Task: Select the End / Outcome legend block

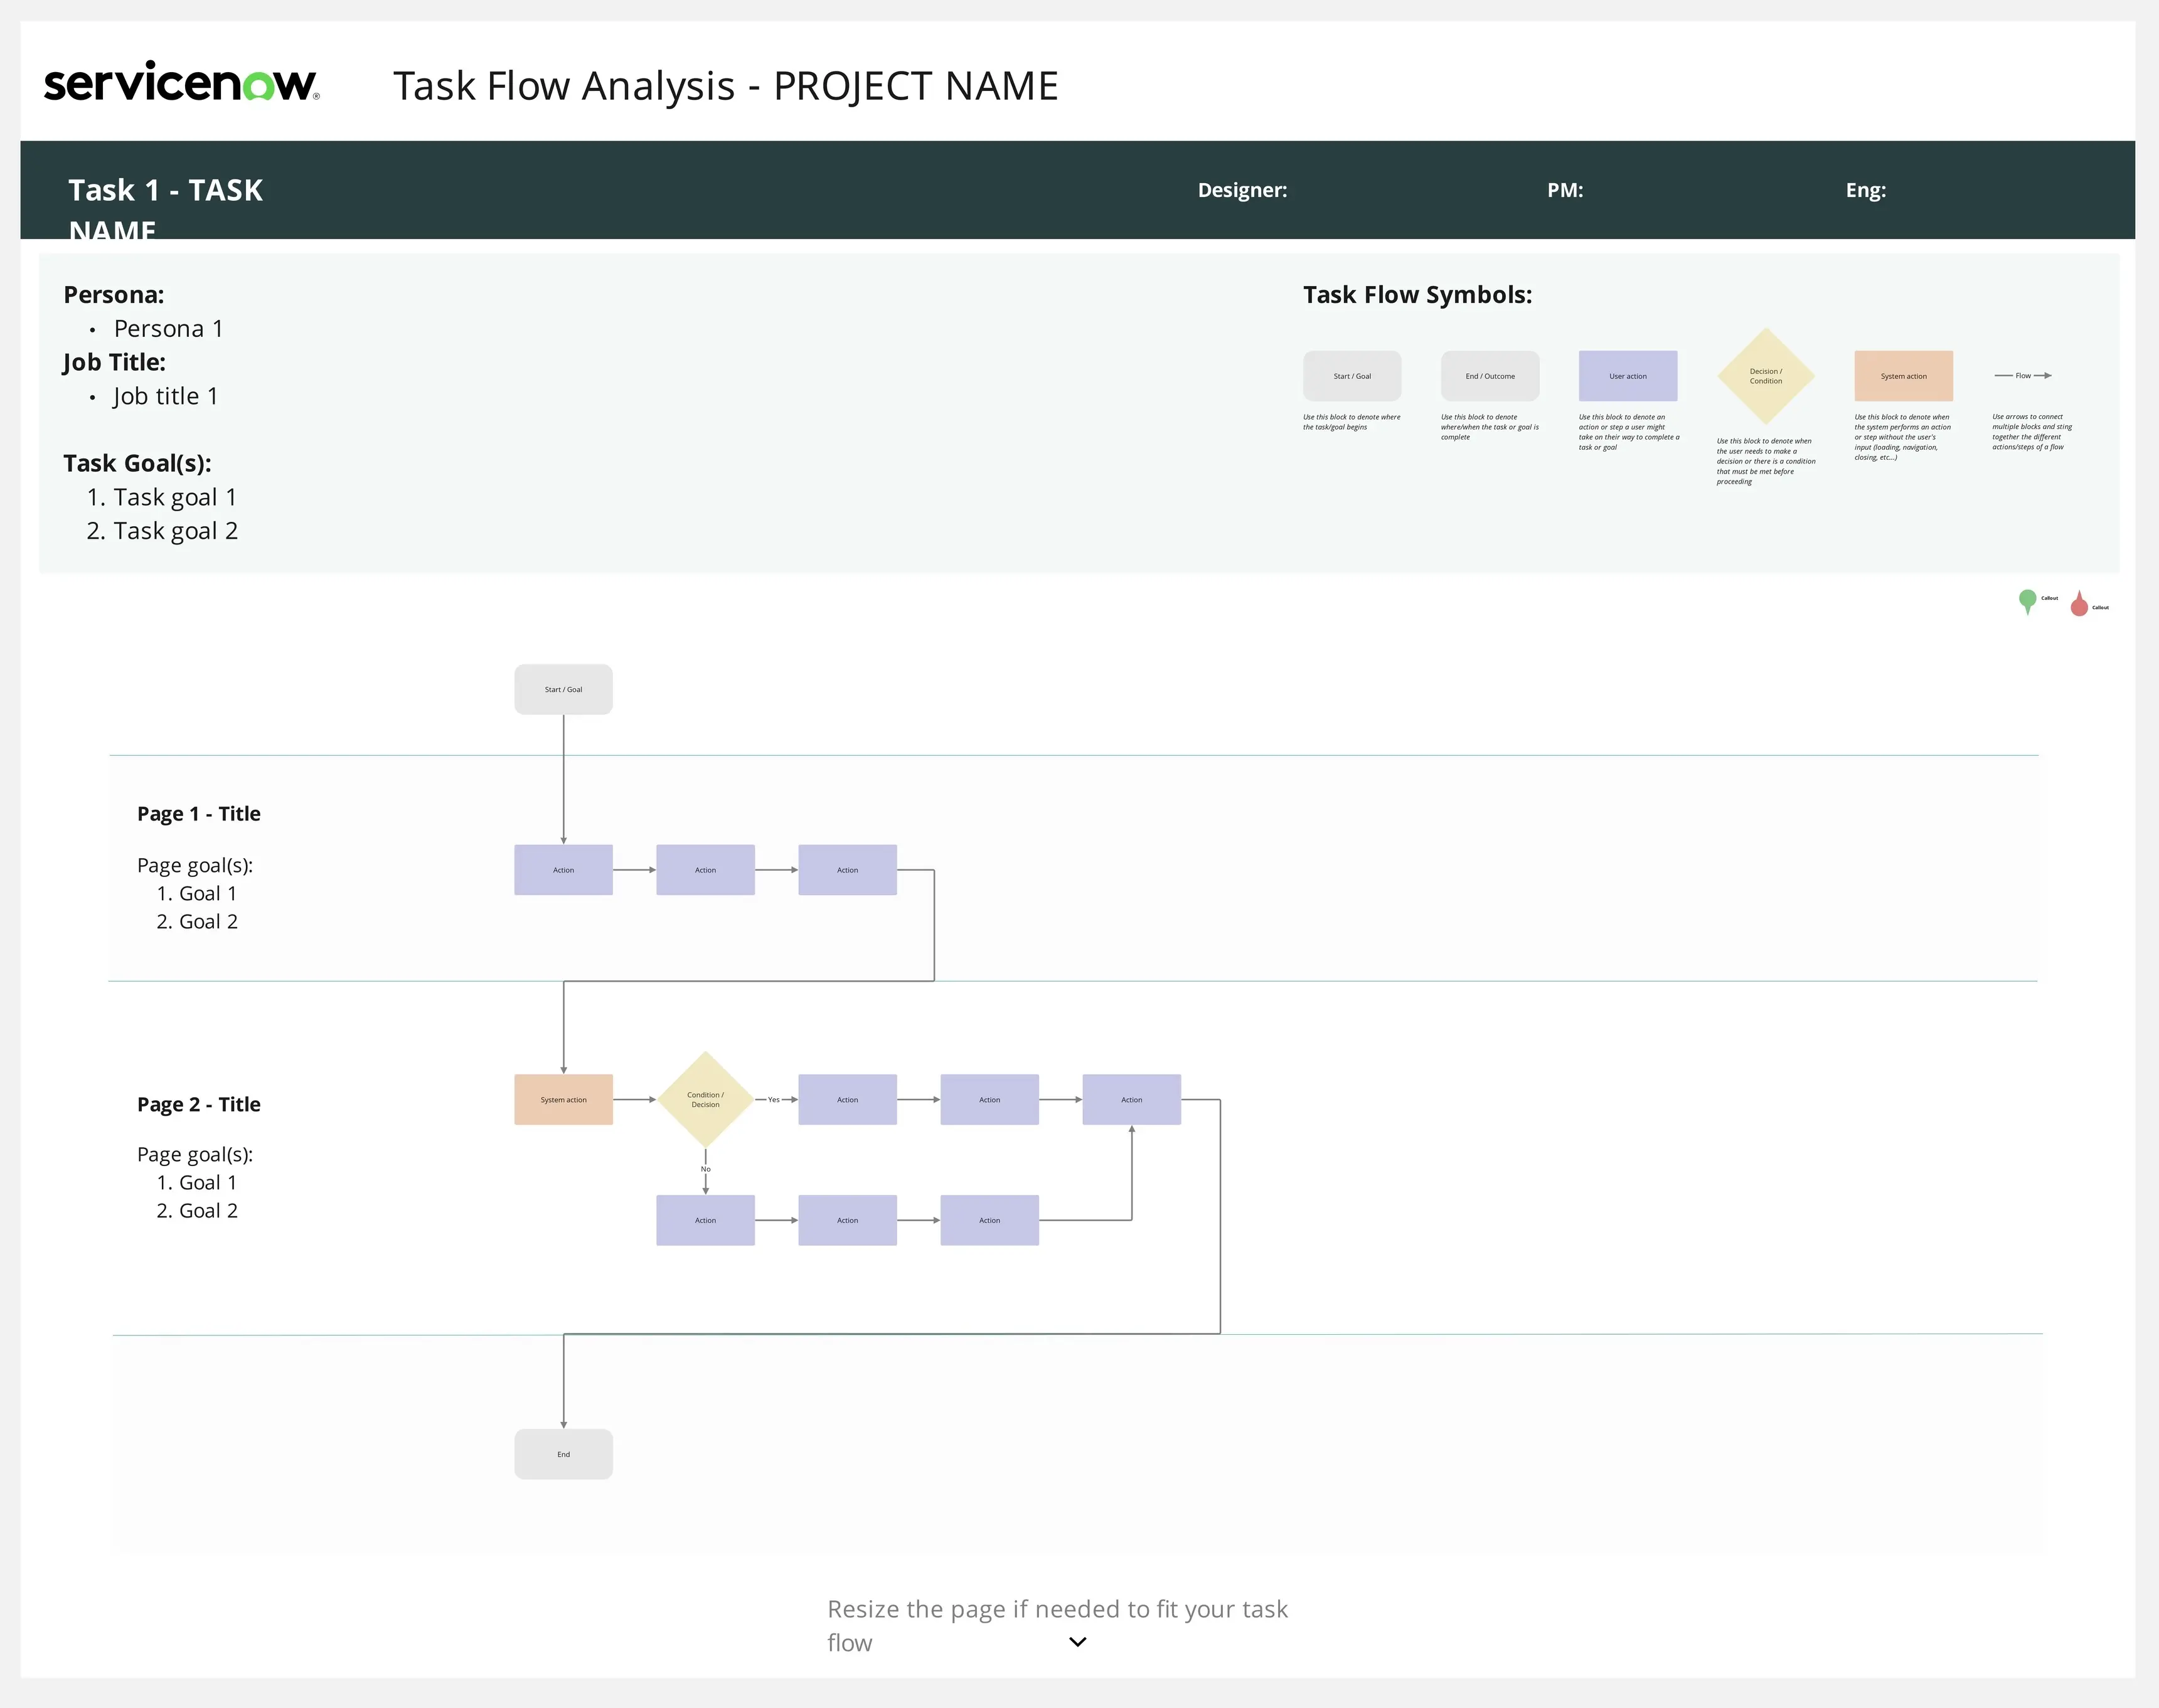Action: pyautogui.click(x=1490, y=376)
